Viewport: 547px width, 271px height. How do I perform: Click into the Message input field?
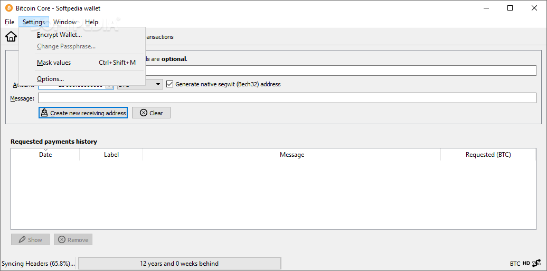(287, 98)
